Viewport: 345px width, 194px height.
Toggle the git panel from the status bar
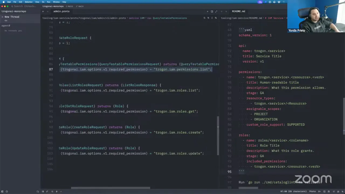click(x=47, y=192)
